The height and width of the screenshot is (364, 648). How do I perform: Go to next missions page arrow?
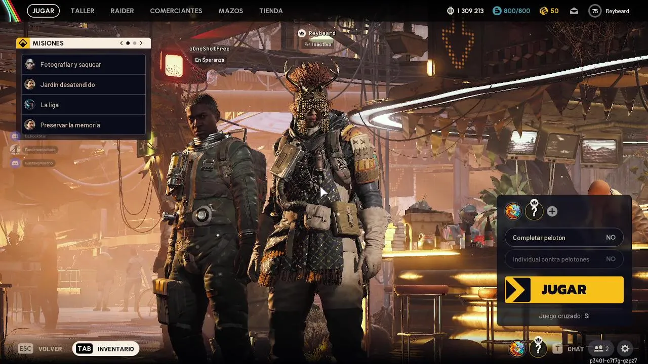click(141, 43)
